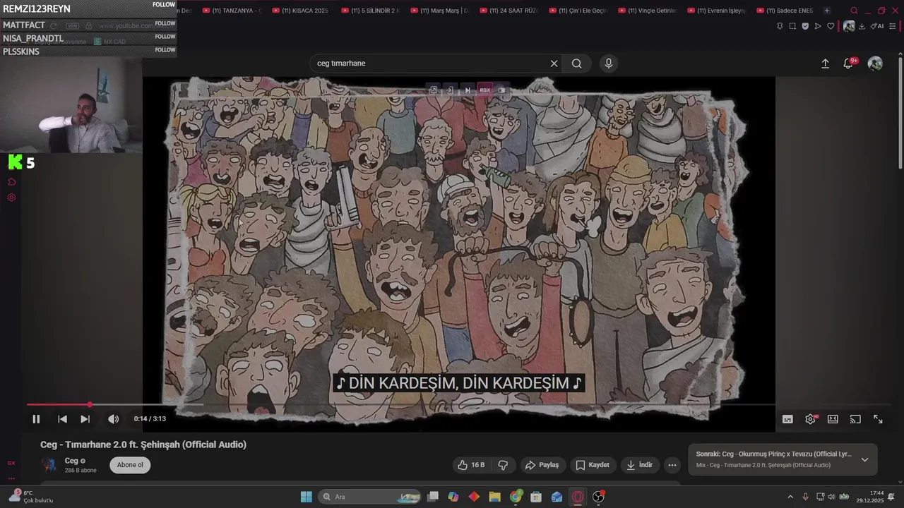This screenshot has width=904, height=508.
Task: Follow PLSSKINS in the stream overlay
Action: click(x=165, y=50)
